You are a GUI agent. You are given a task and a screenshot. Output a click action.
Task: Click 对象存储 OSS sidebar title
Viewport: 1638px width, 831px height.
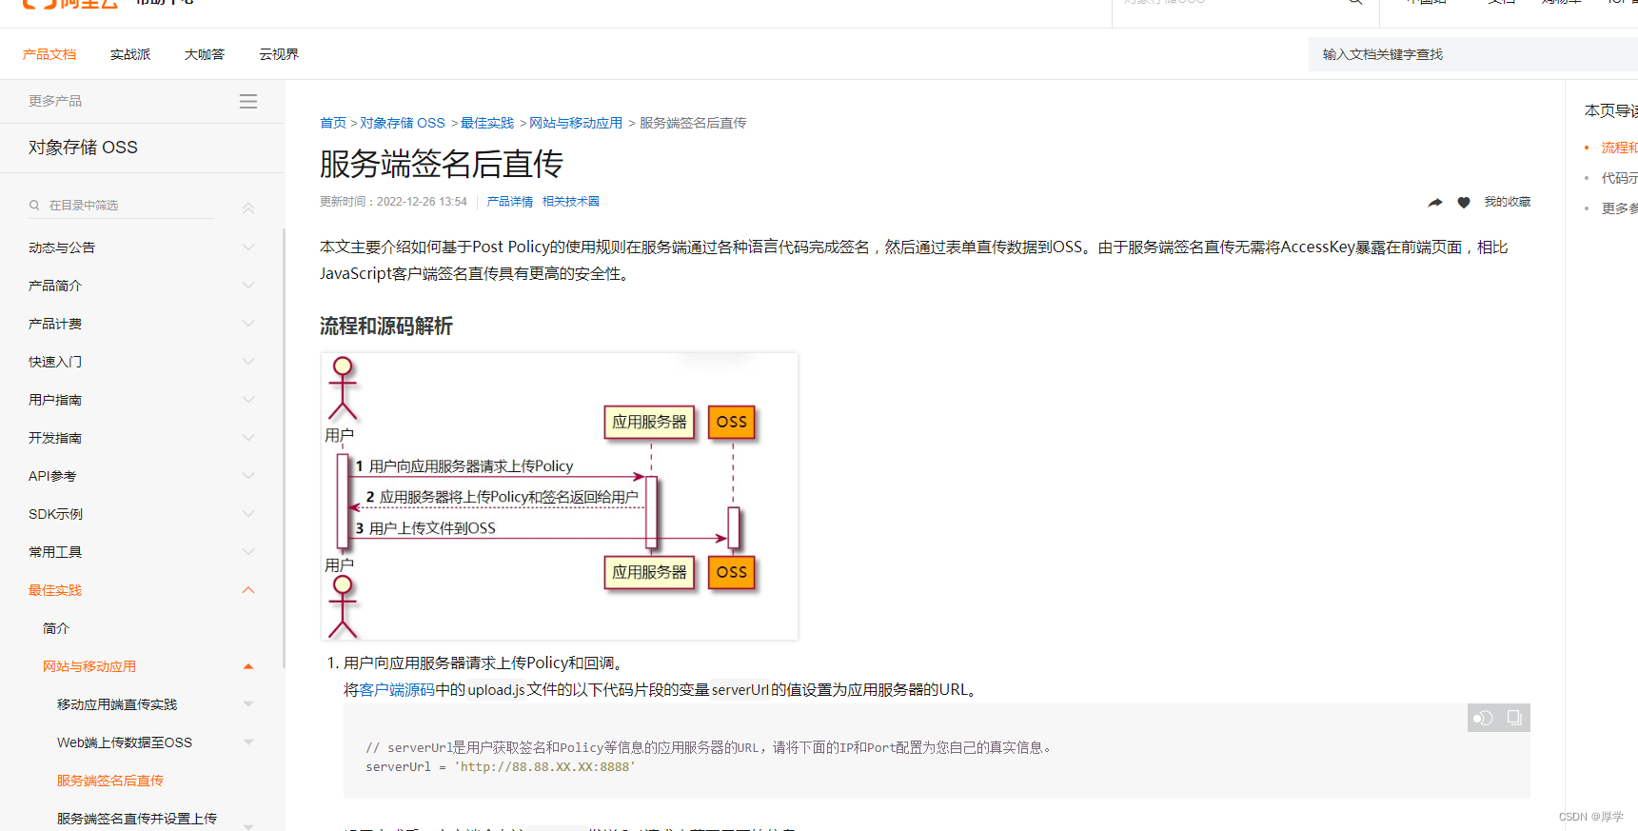coord(83,148)
